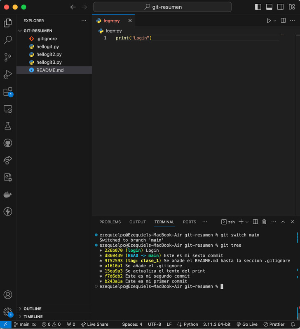Toggle the secondary side bar
Image resolution: width=300 pixels, height=329 pixels.
[280, 7]
